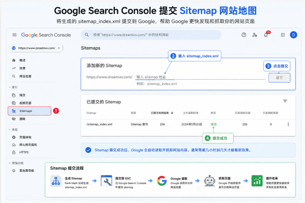Screen dimensions: 305x203
Task: Sort by 已提交的网站数 column arrow
Action: point(172,113)
